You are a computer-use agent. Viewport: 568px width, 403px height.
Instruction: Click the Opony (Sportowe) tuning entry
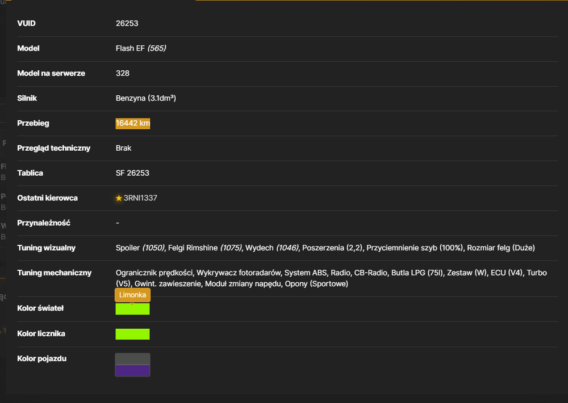316,284
